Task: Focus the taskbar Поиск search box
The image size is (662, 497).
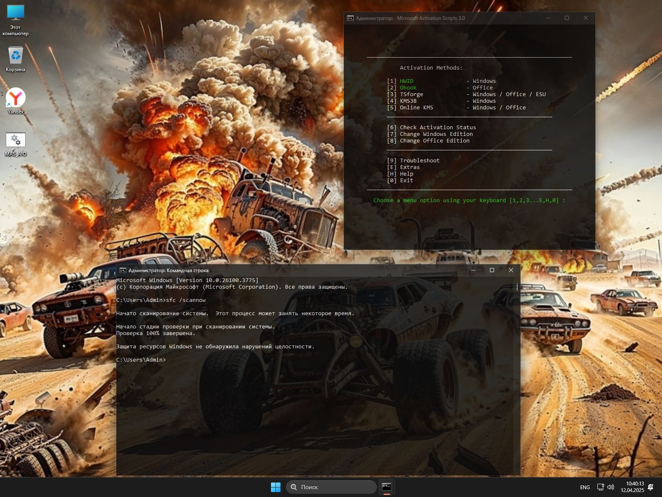Action: click(x=331, y=487)
